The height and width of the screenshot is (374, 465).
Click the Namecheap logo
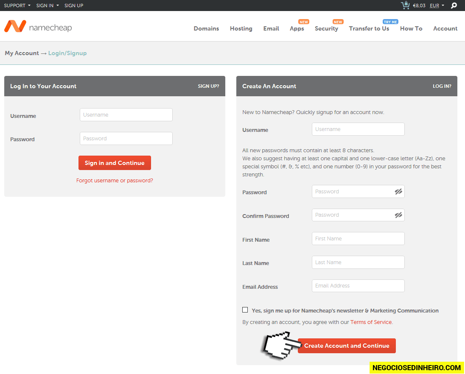click(38, 27)
